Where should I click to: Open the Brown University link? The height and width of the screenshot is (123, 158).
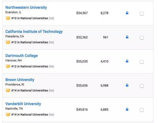click(x=20, y=80)
